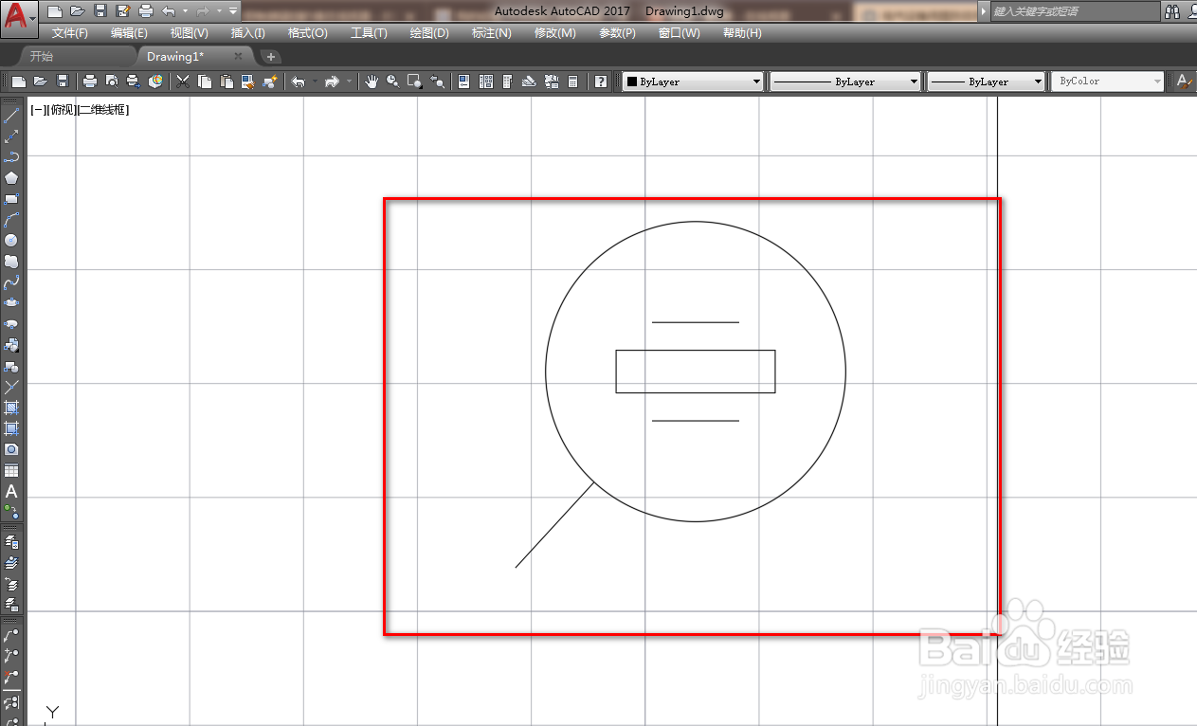Screen dimensions: 1197x726
Task: Open the Properties palette icon
Action: click(464, 82)
